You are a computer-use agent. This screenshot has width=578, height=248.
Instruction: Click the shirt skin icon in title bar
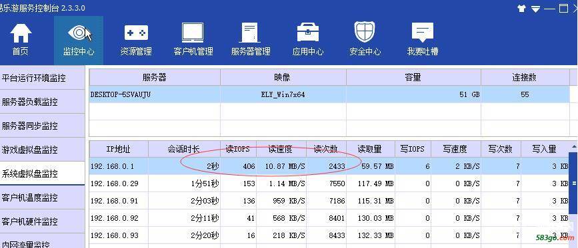coord(521,9)
